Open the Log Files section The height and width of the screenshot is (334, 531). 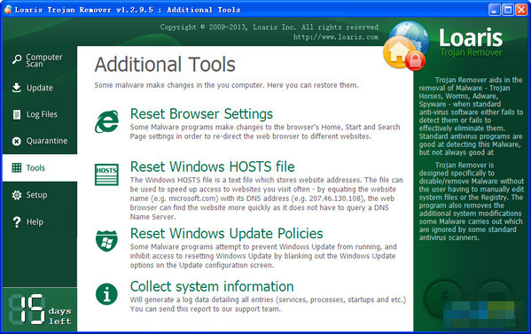click(40, 114)
